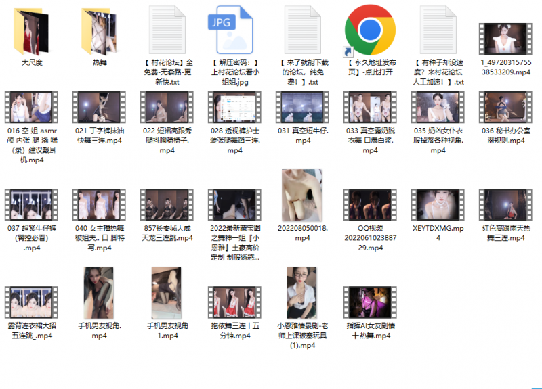Image resolution: width=542 pixels, height=389 pixels.
Task: Launch the Chrome shortcut 永久地址发布页
Action: pos(370,32)
